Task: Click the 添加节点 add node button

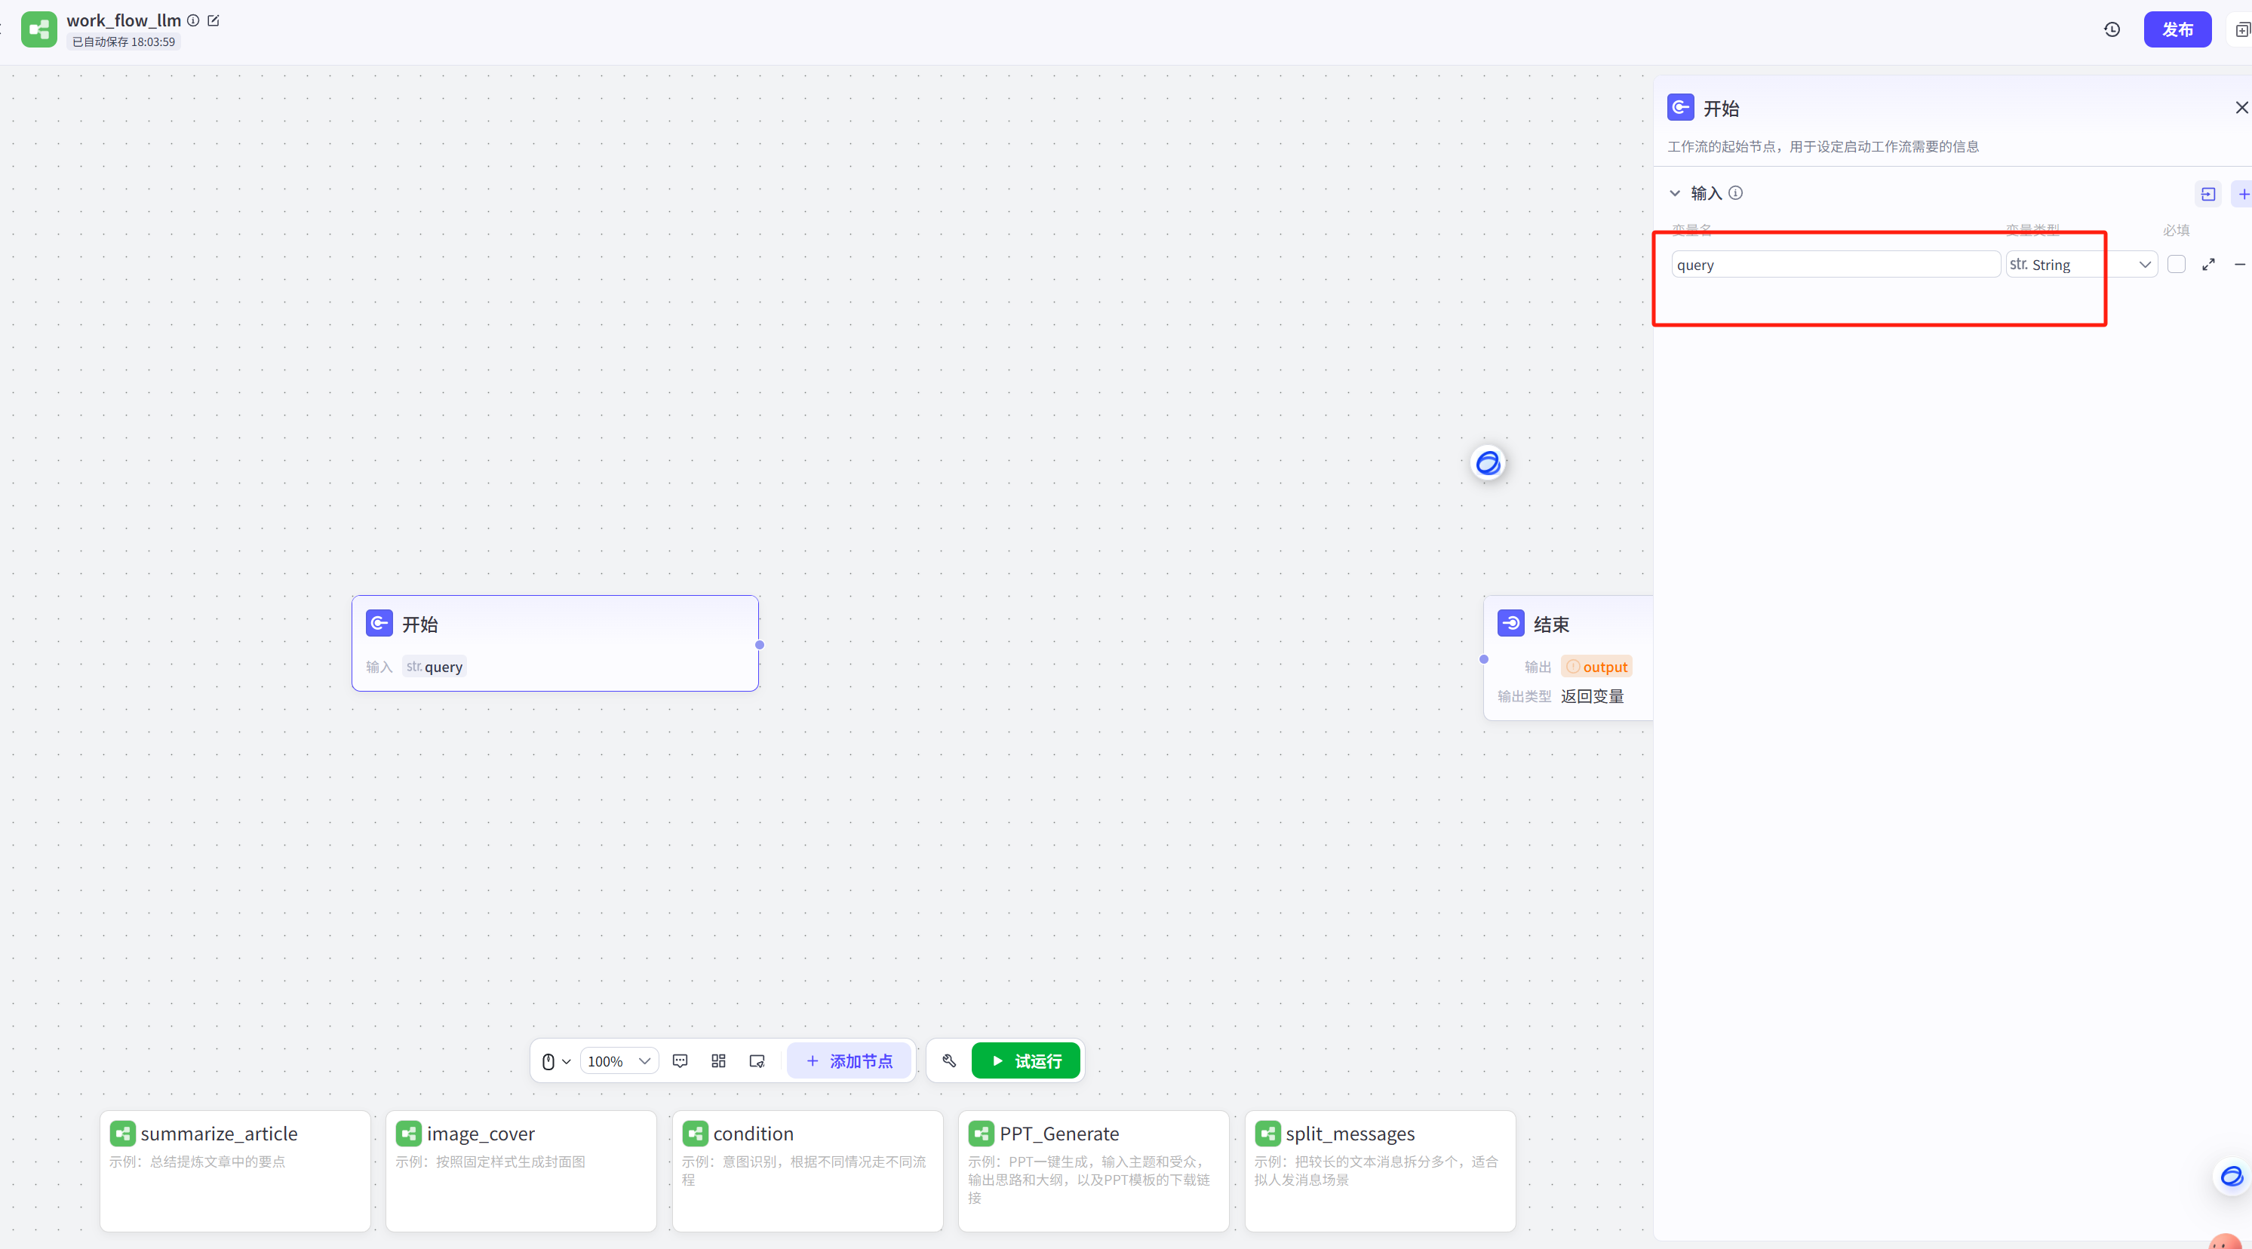Action: [849, 1060]
